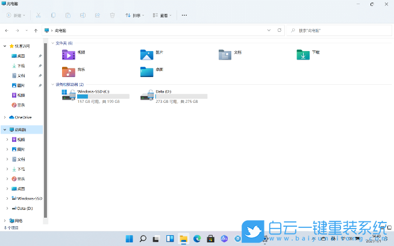Click the Copy icon in toolbar
Image resolution: width=394 pixels, height=246 pixels.
(x=53, y=15)
